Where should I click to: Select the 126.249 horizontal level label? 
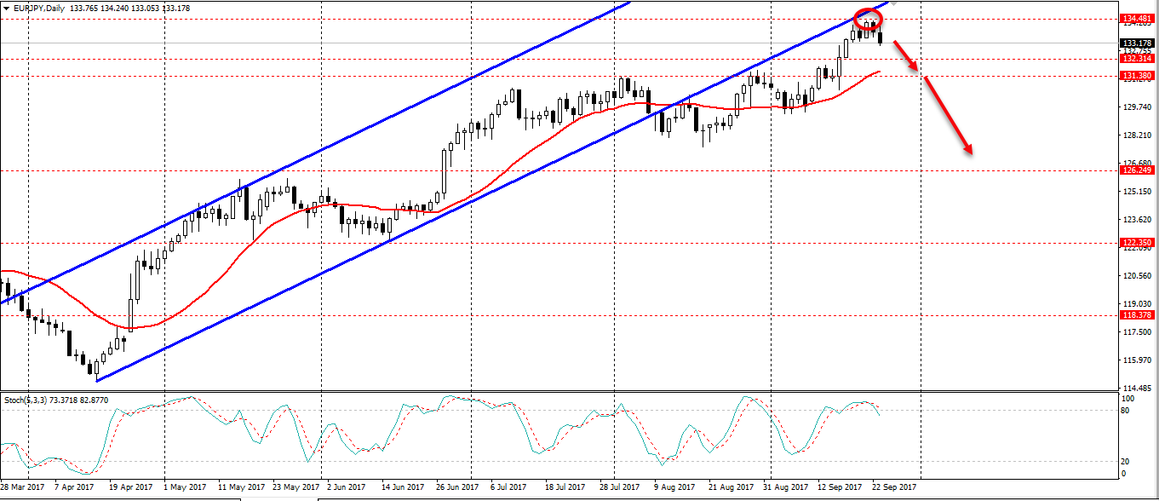click(x=1138, y=170)
